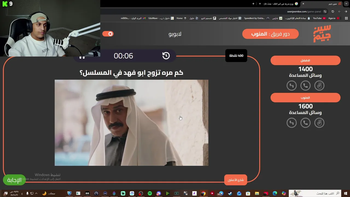The height and width of the screenshot is (197, 350).
Task: Open Microsoft Edge from the taskbar
Action: (x=275, y=193)
